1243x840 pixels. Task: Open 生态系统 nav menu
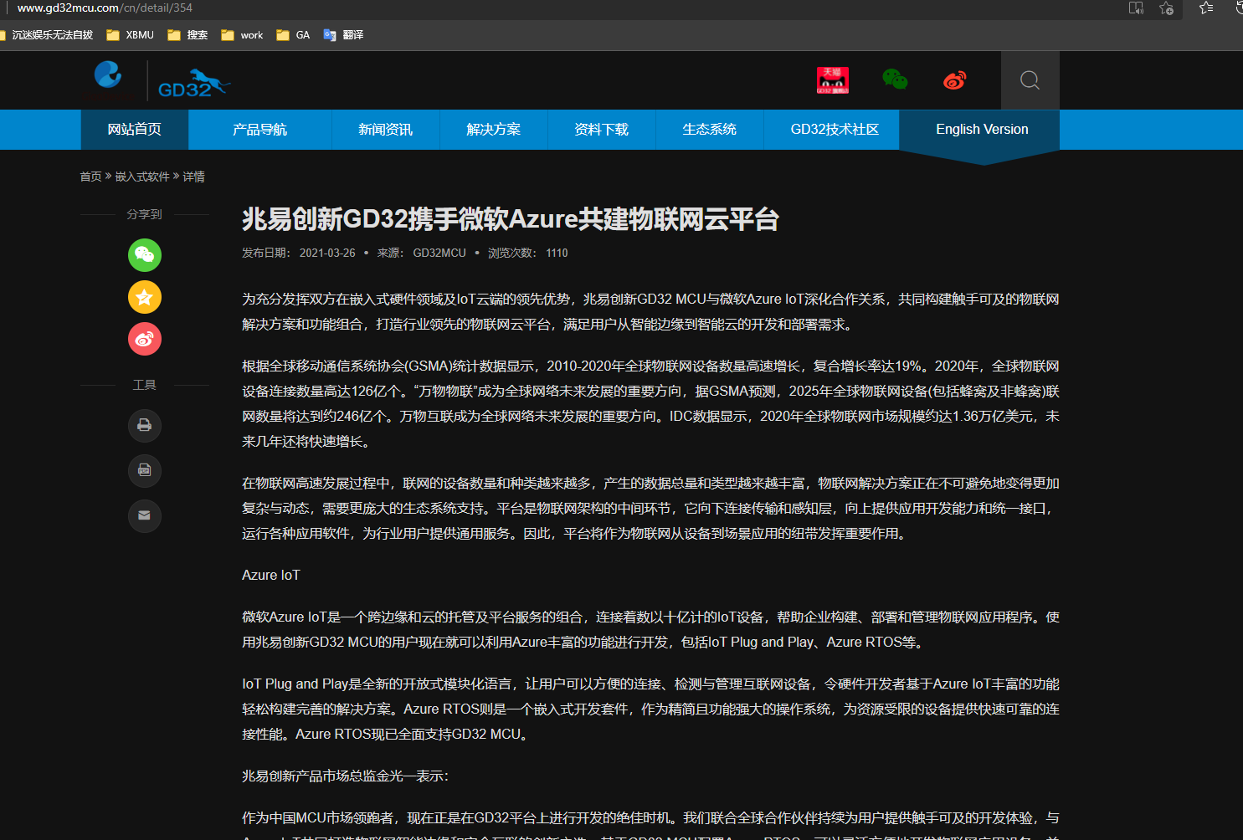710,130
